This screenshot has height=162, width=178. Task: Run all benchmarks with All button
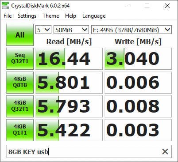(x=20, y=35)
